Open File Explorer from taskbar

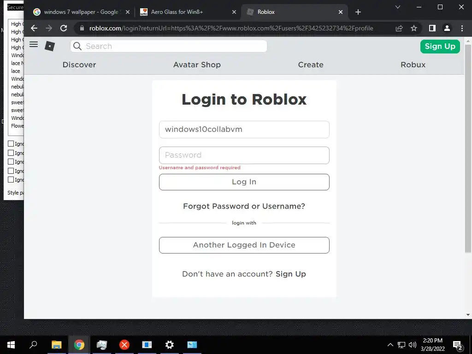point(57,345)
